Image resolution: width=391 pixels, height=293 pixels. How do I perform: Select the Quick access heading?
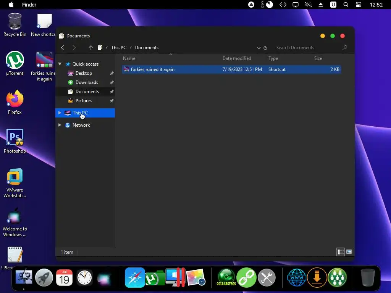pos(85,64)
